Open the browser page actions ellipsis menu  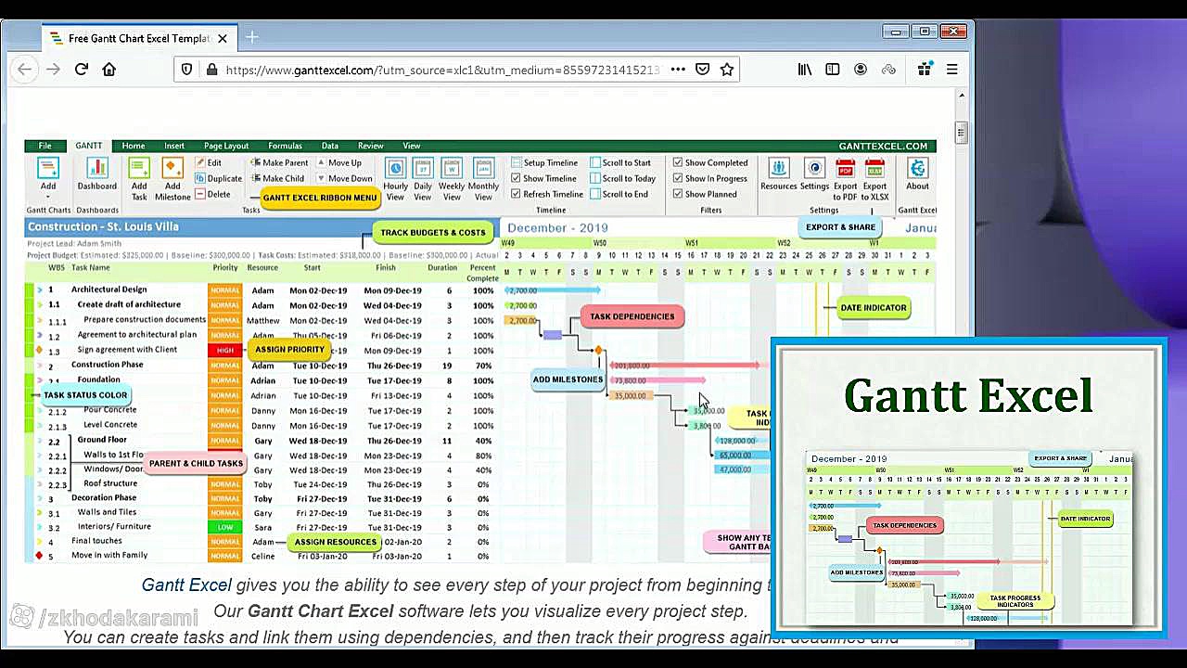tap(678, 70)
